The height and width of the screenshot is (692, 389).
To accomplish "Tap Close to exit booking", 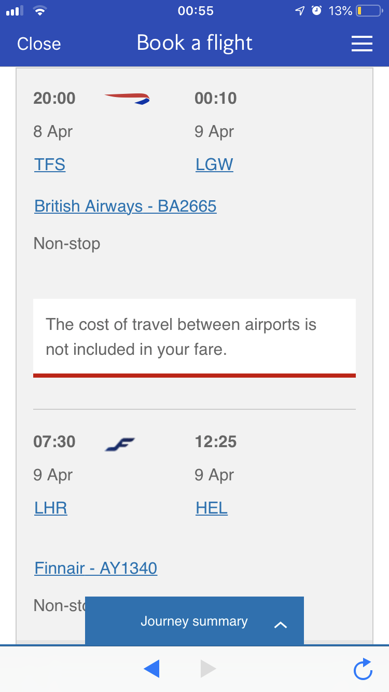I will (x=38, y=44).
